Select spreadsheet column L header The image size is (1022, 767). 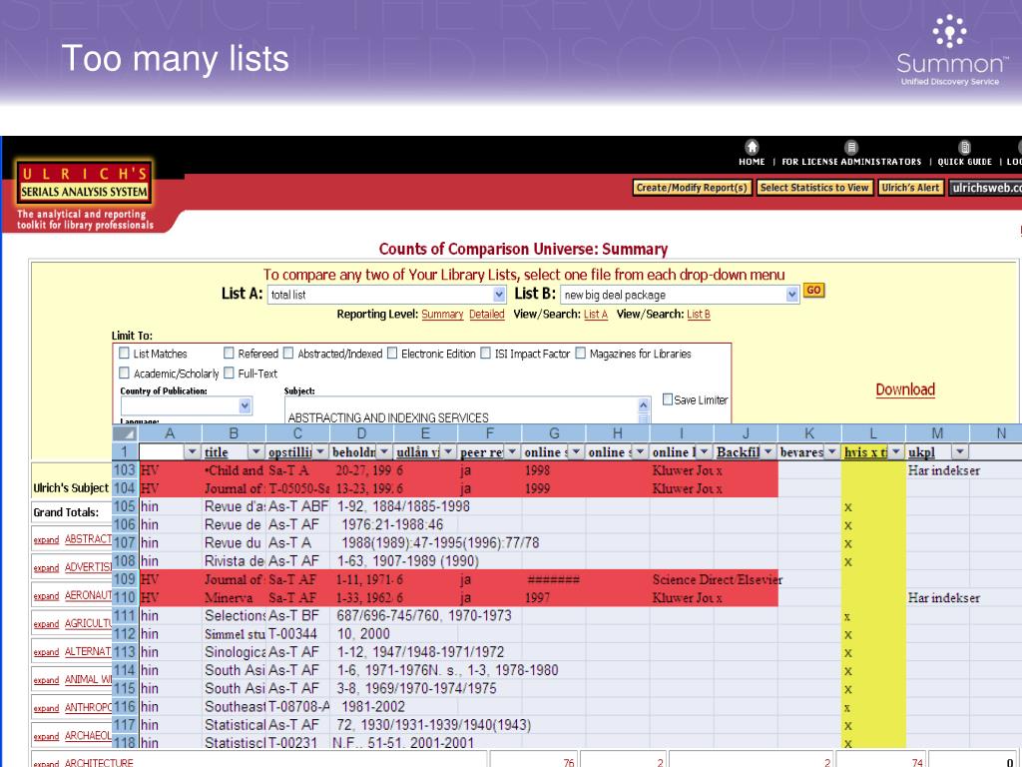[x=873, y=433]
